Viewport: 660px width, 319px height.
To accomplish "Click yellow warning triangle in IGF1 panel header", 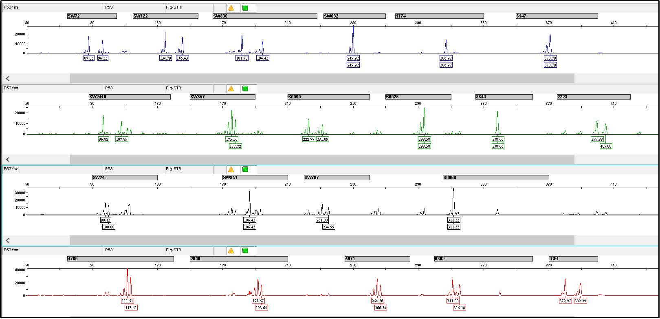I will tap(231, 250).
